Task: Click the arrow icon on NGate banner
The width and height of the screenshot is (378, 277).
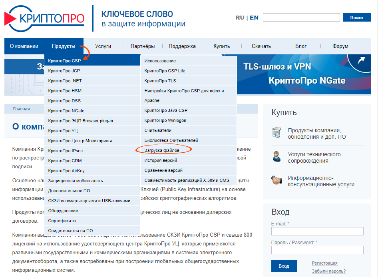Action: coord(361,60)
